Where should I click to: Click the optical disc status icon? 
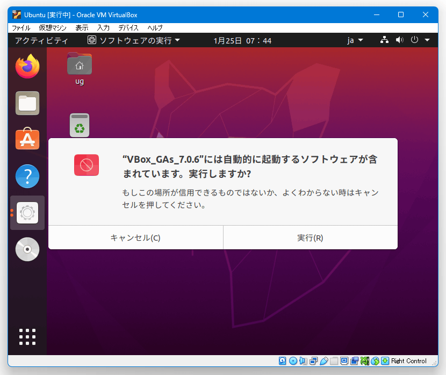point(293,361)
